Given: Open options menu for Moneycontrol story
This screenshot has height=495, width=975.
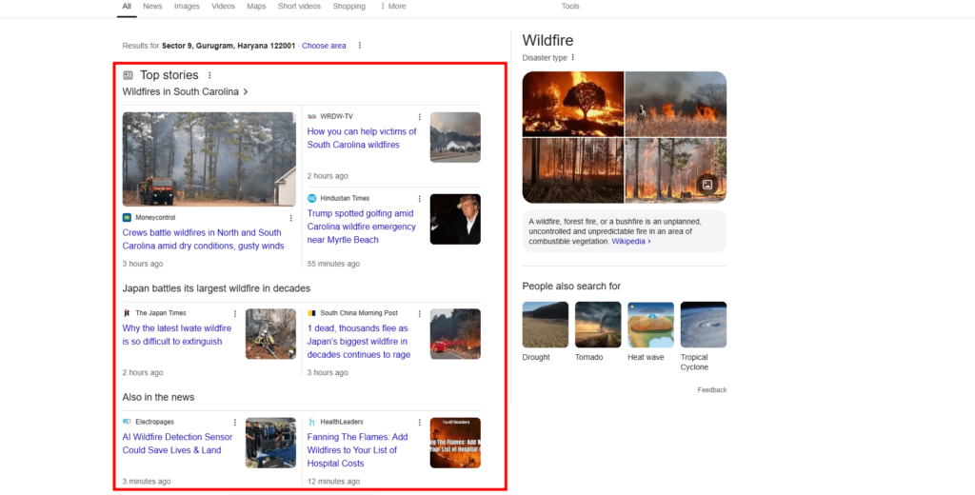Looking at the screenshot, I should (x=291, y=218).
